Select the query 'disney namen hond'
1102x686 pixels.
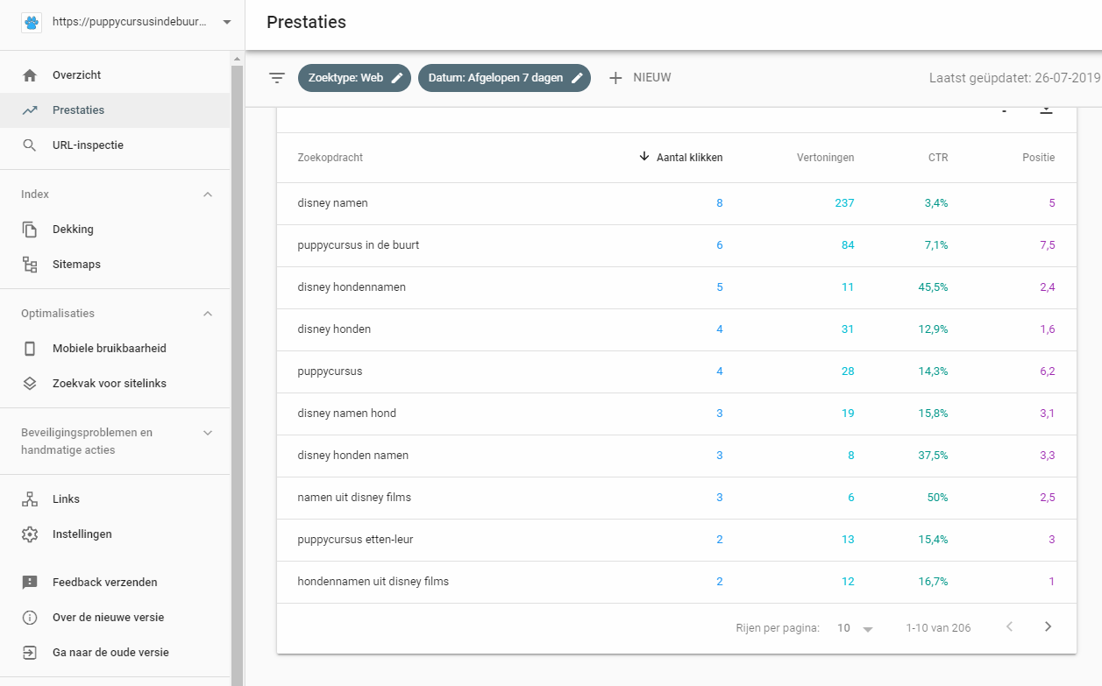[347, 414]
